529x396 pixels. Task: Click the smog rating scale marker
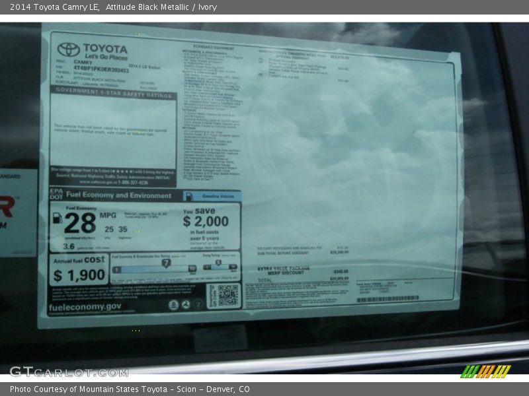pos(218,263)
